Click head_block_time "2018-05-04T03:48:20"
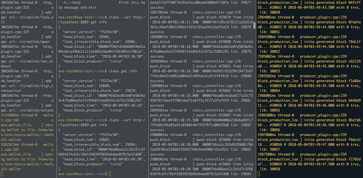Screen dimensions: 363x178 [x=104, y=159]
